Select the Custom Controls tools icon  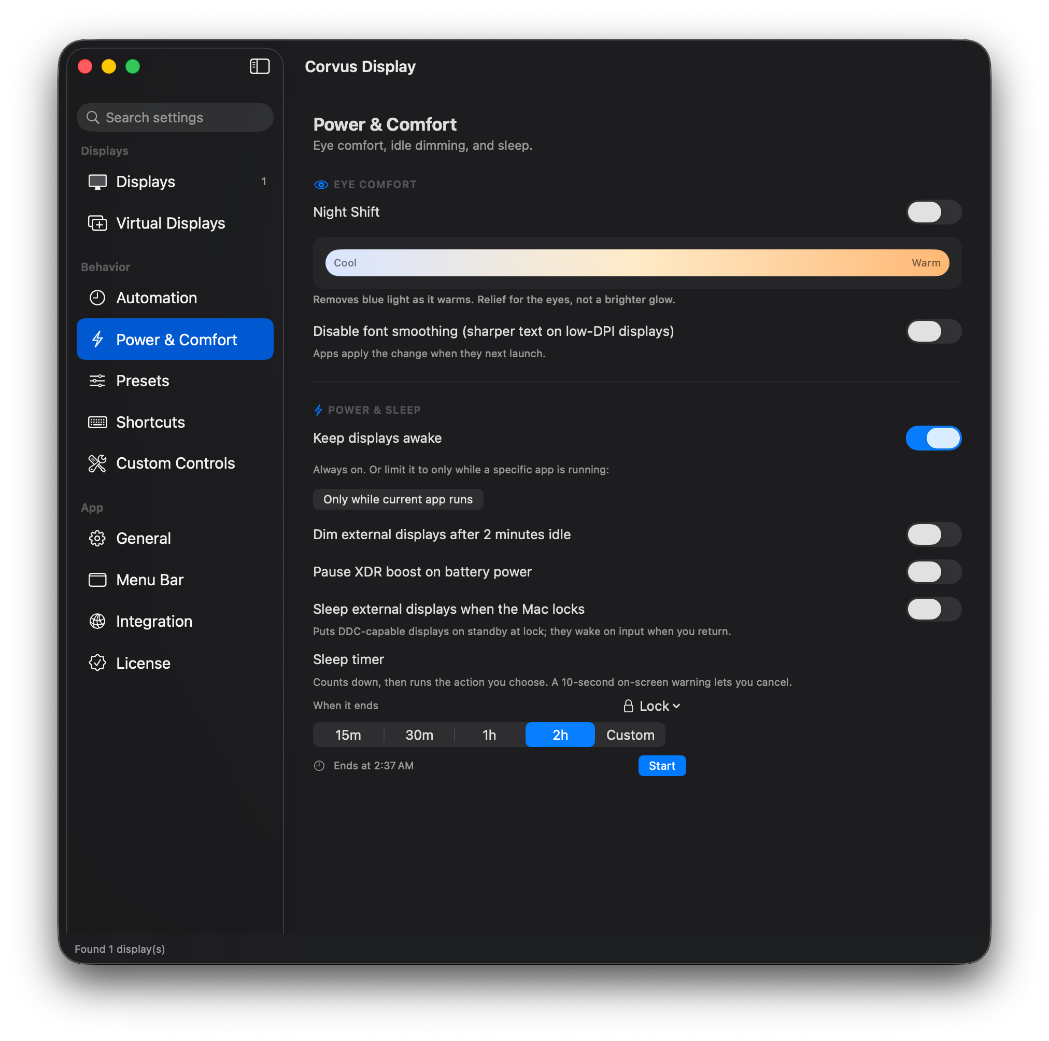point(97,463)
